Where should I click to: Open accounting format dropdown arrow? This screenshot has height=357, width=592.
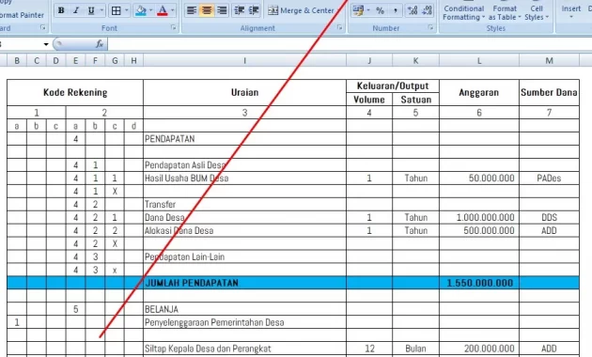tap(368, 10)
